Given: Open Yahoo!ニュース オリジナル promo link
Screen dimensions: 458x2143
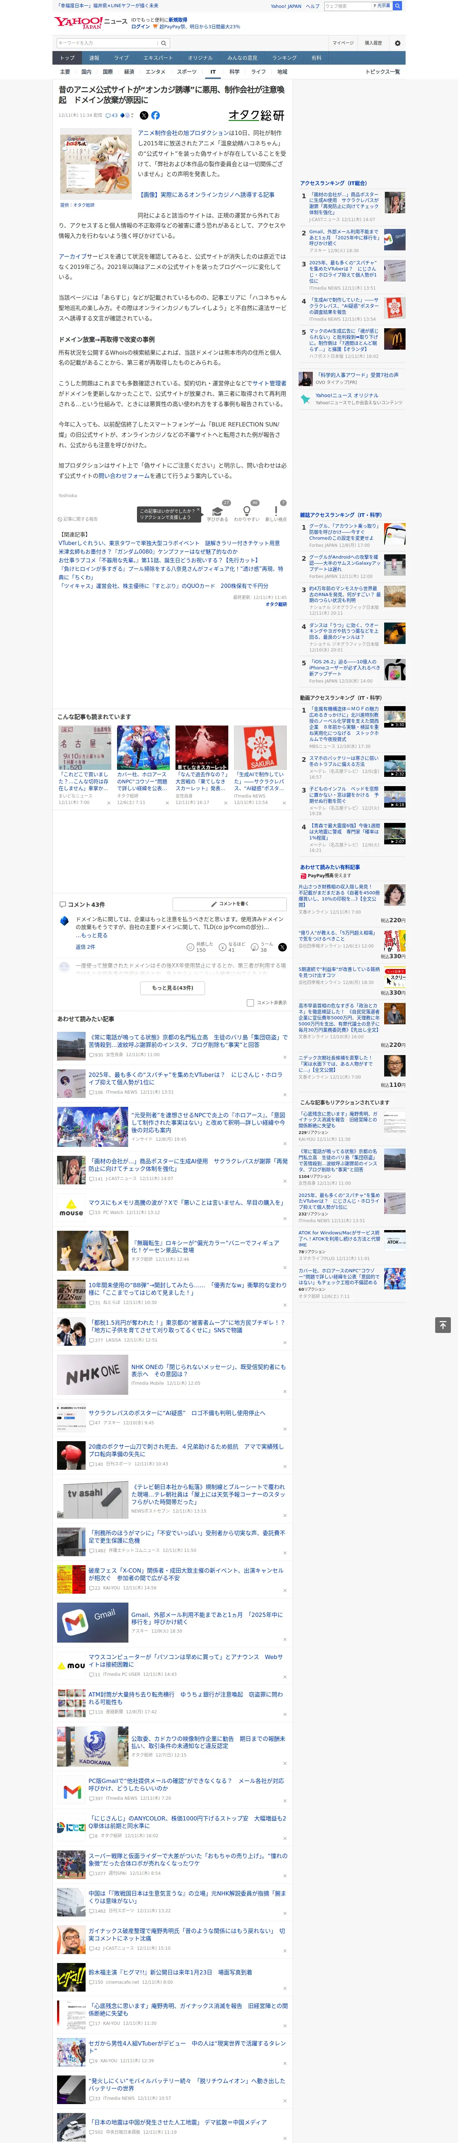Looking at the screenshot, I should [347, 395].
